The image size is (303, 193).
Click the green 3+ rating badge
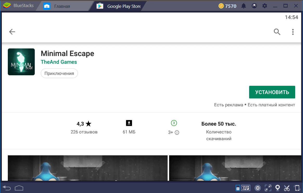click(174, 123)
